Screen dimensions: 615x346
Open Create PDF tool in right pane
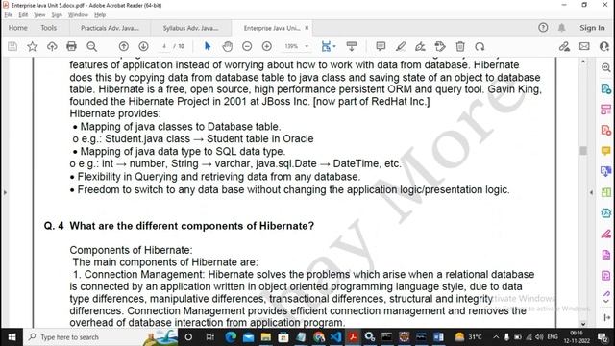tap(606, 130)
